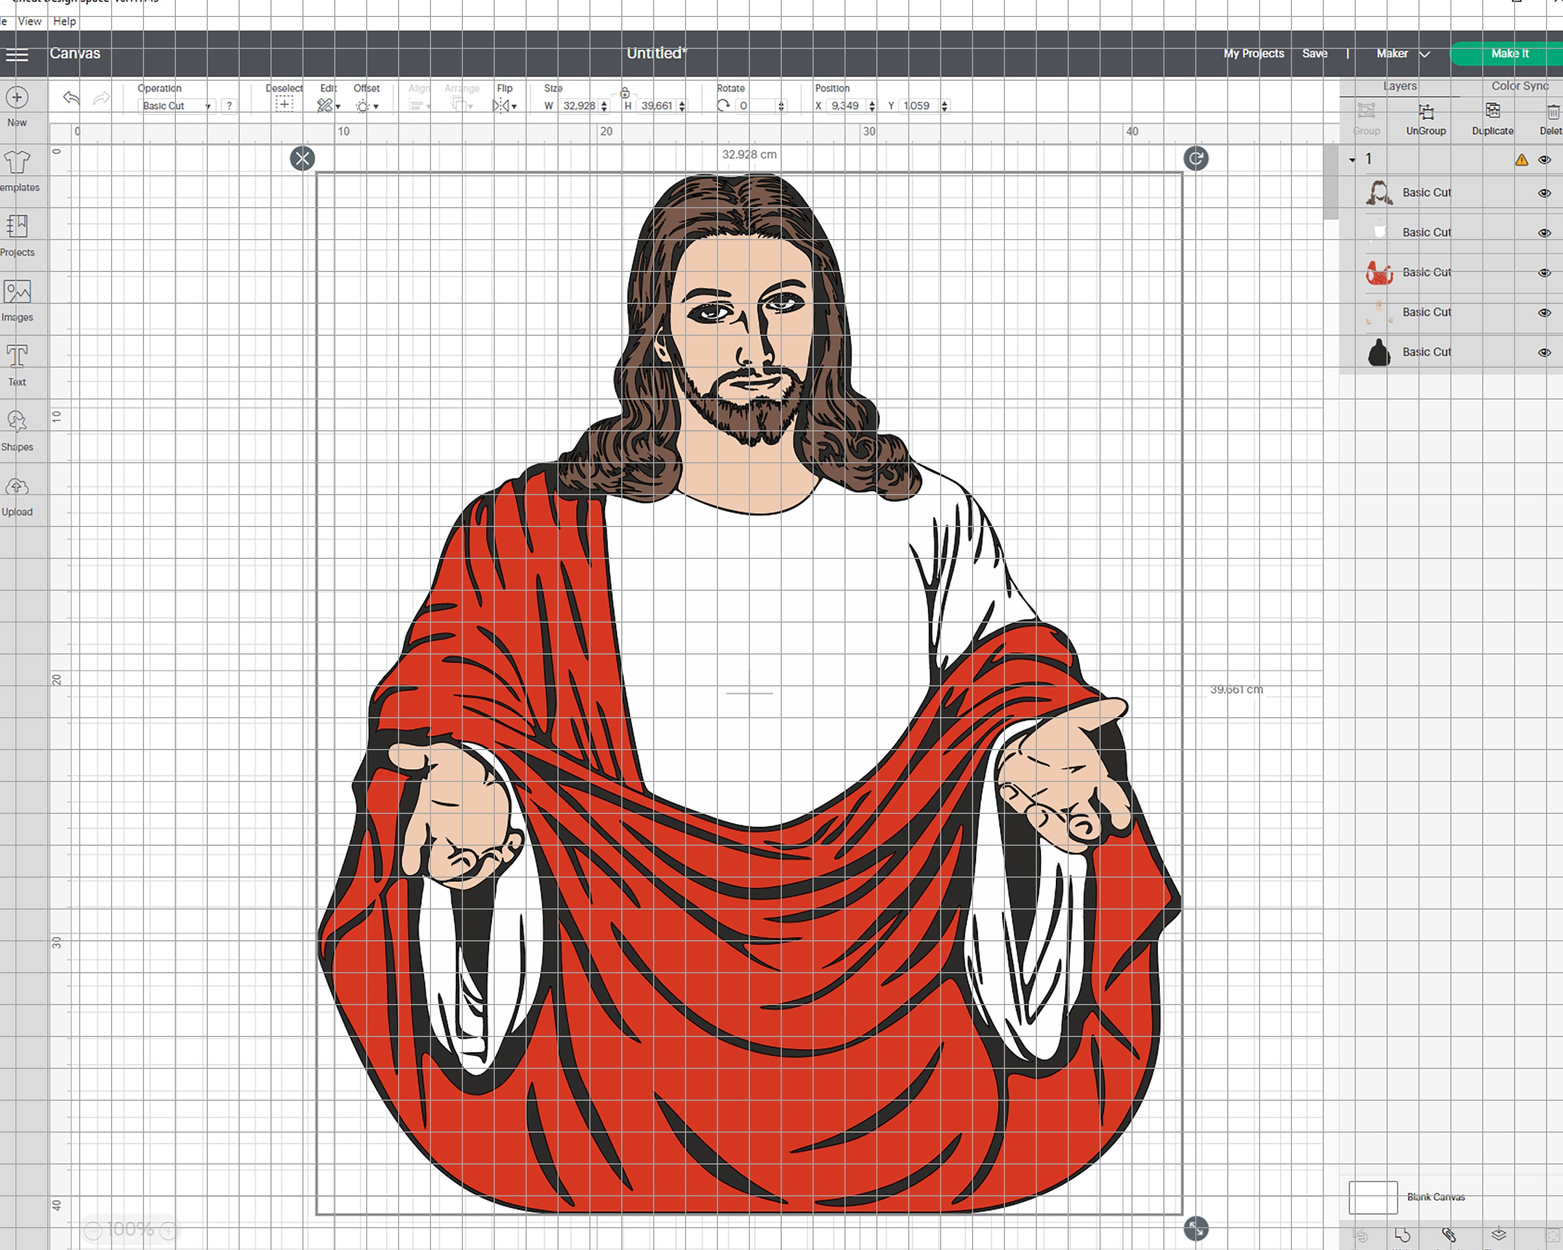This screenshot has height=1250, width=1563.
Task: Open the Images library
Action: (x=18, y=301)
